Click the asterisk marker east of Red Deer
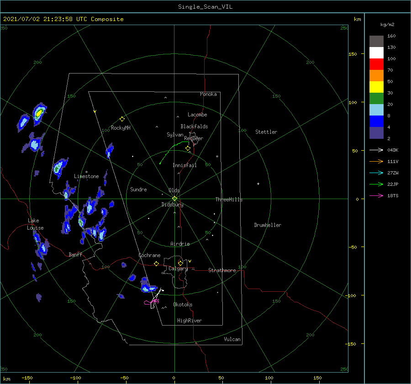The image size is (411, 384). pos(217,157)
